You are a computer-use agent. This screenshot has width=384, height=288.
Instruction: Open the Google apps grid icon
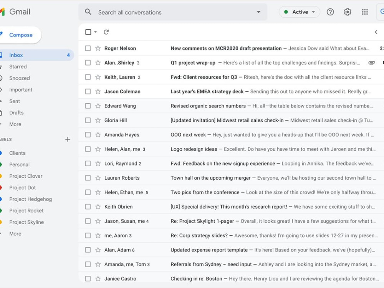click(365, 12)
